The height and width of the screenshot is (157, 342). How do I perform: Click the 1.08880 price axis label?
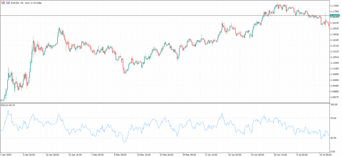[335, 92]
